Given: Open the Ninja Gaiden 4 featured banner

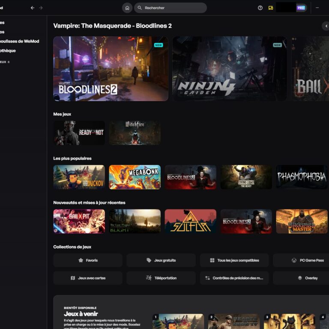Looking at the screenshot, I should pyautogui.click(x=230, y=69).
